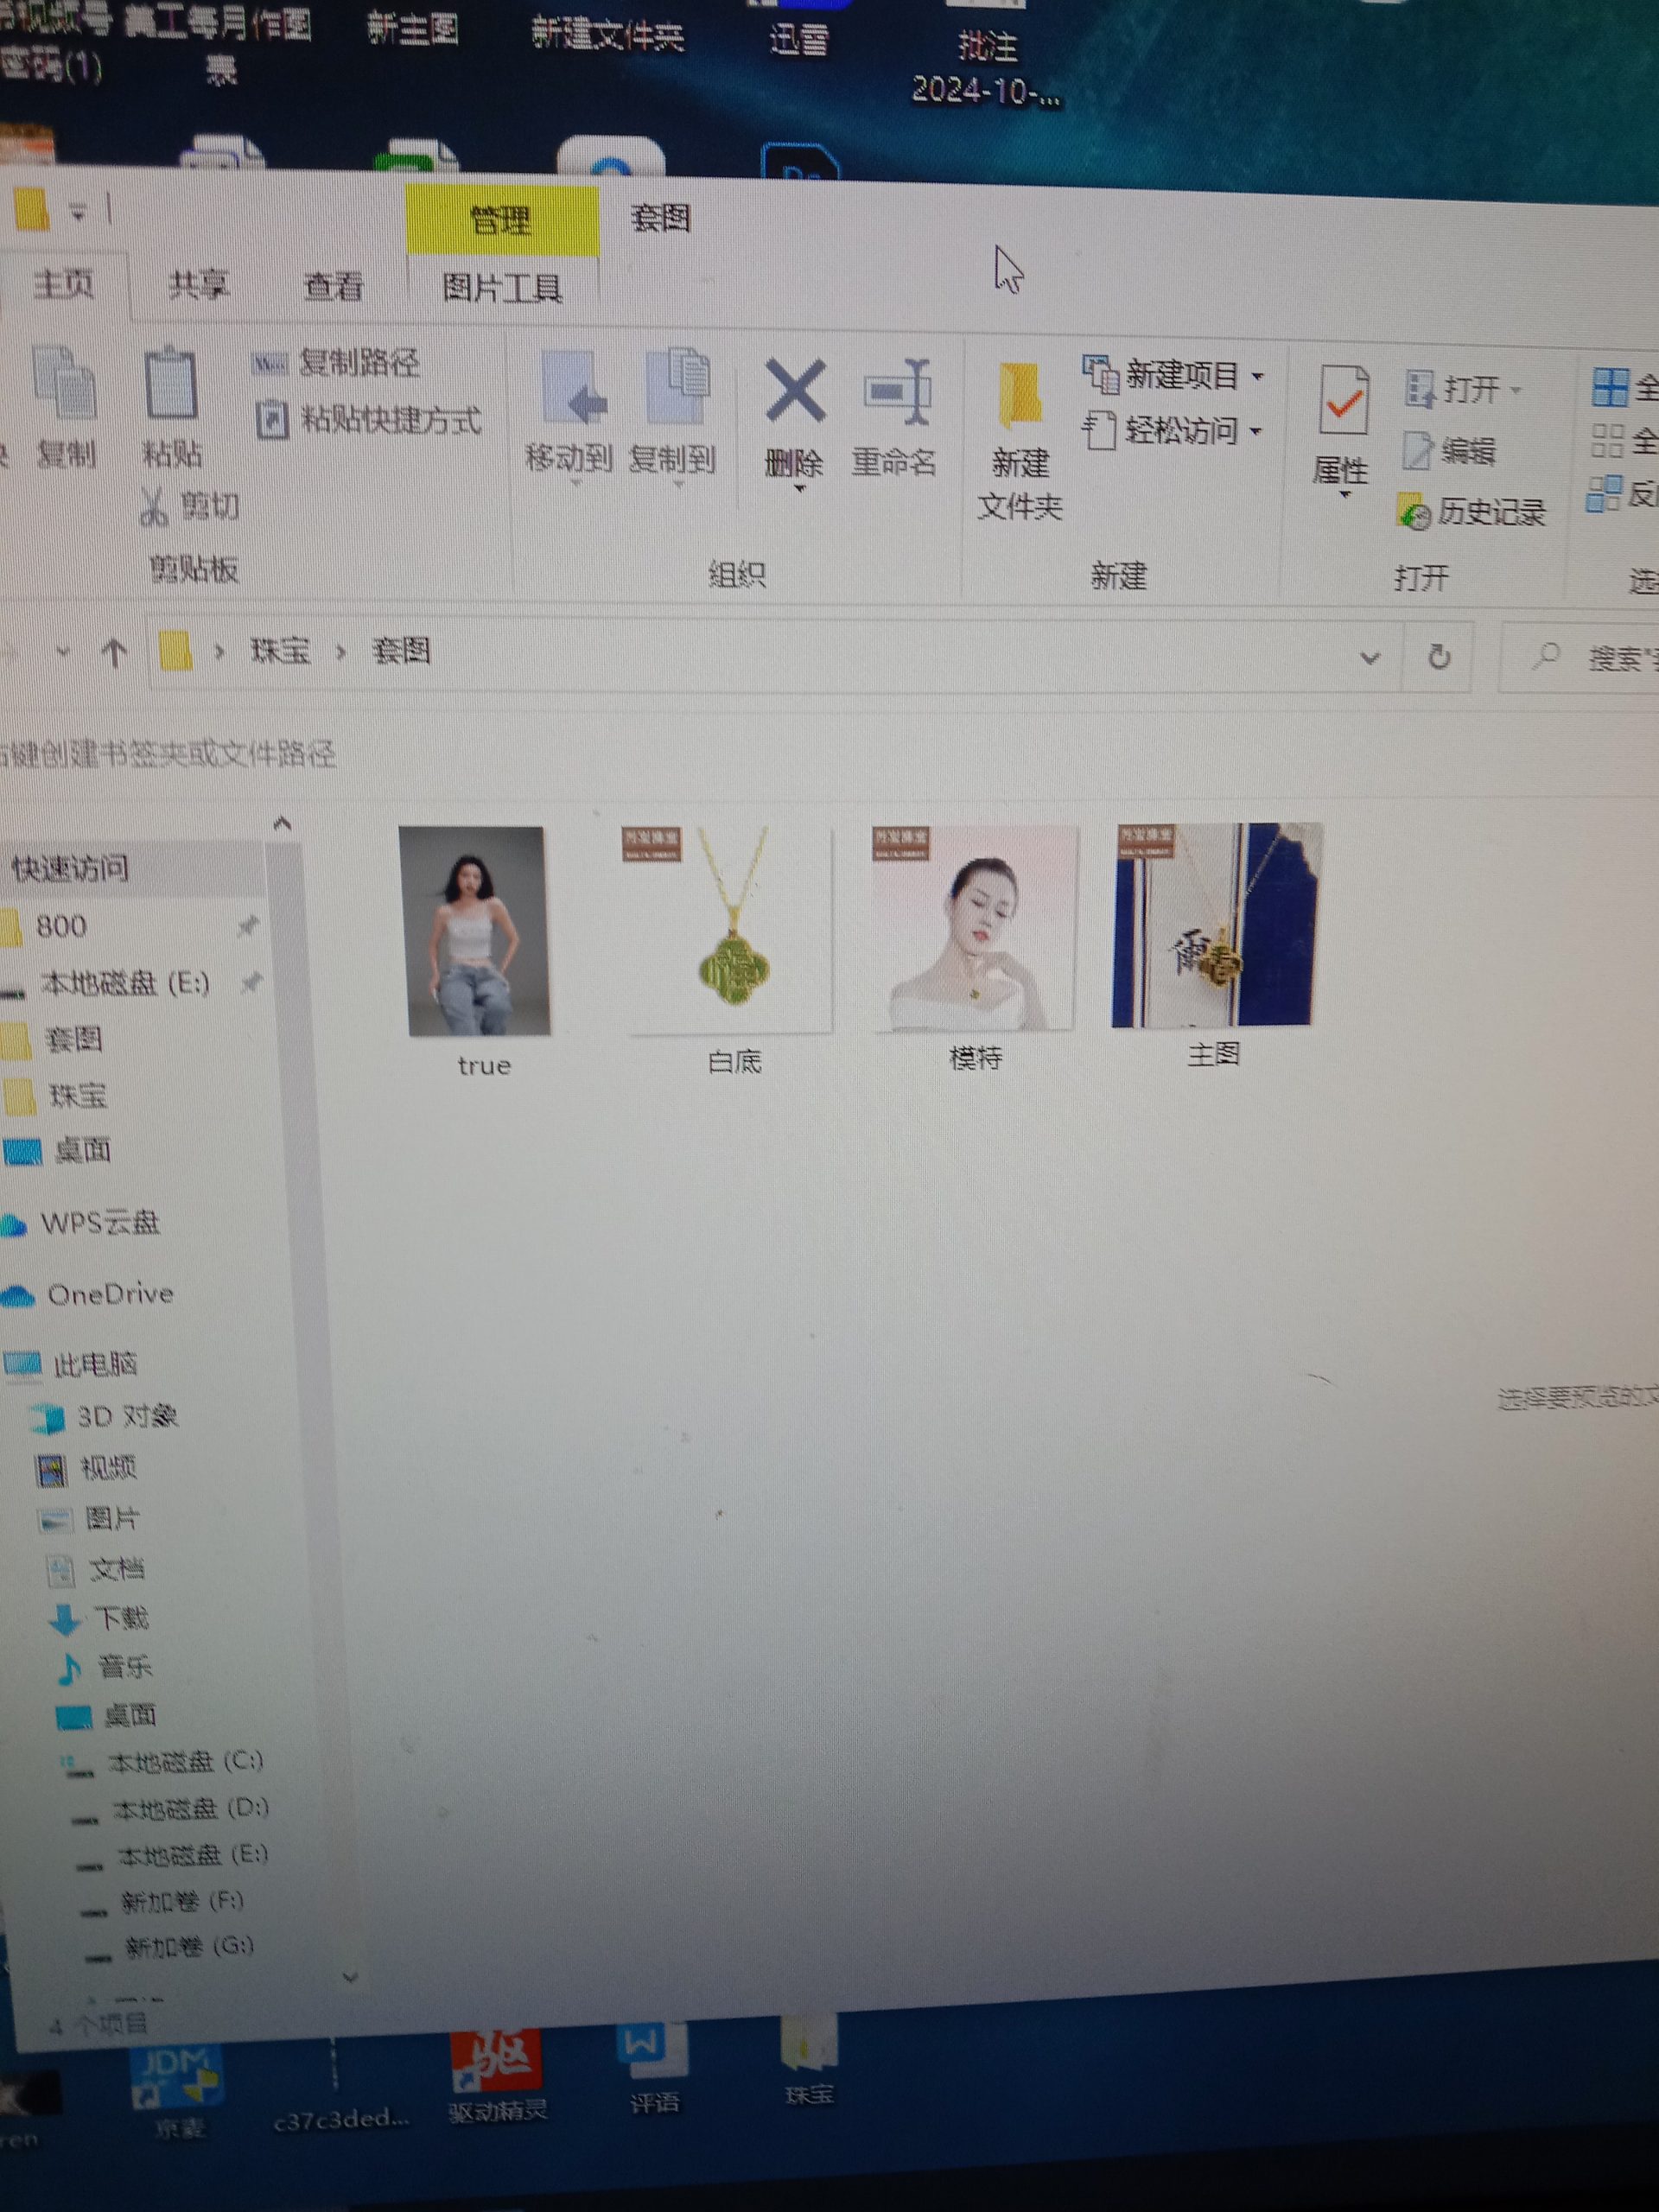
Task: Click the Paste (粘贴) clipboard icon
Action: click(171, 385)
